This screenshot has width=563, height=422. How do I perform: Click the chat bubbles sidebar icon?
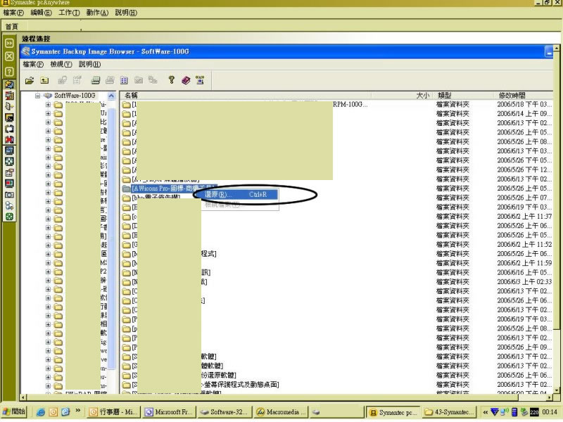pos(9,129)
